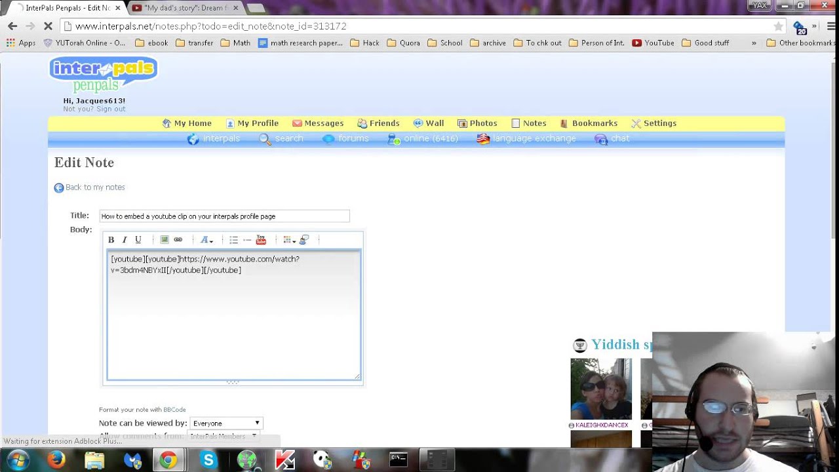Open Photos in the yellow menu
The width and height of the screenshot is (839, 472).
[x=477, y=123]
